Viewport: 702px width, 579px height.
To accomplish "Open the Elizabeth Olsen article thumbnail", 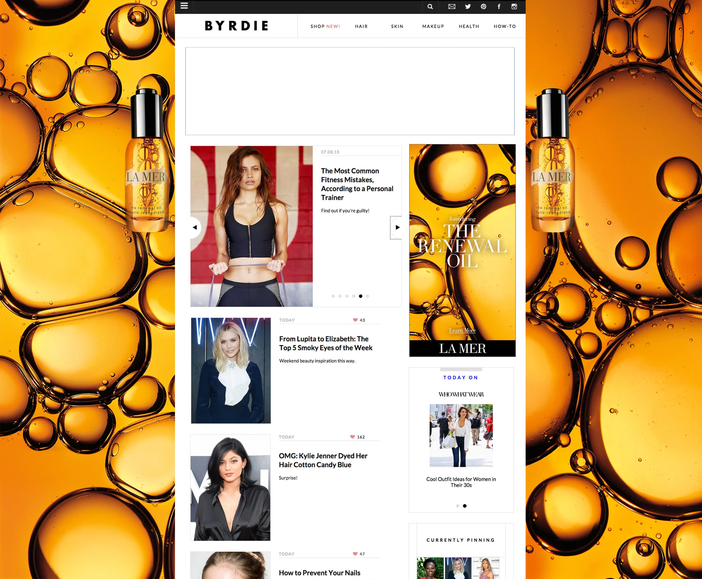I will 231,370.
